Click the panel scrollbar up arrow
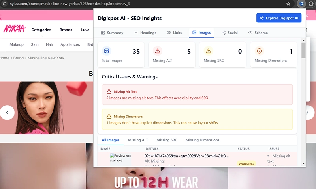This screenshot has width=316, height=189. (x=303, y=41)
